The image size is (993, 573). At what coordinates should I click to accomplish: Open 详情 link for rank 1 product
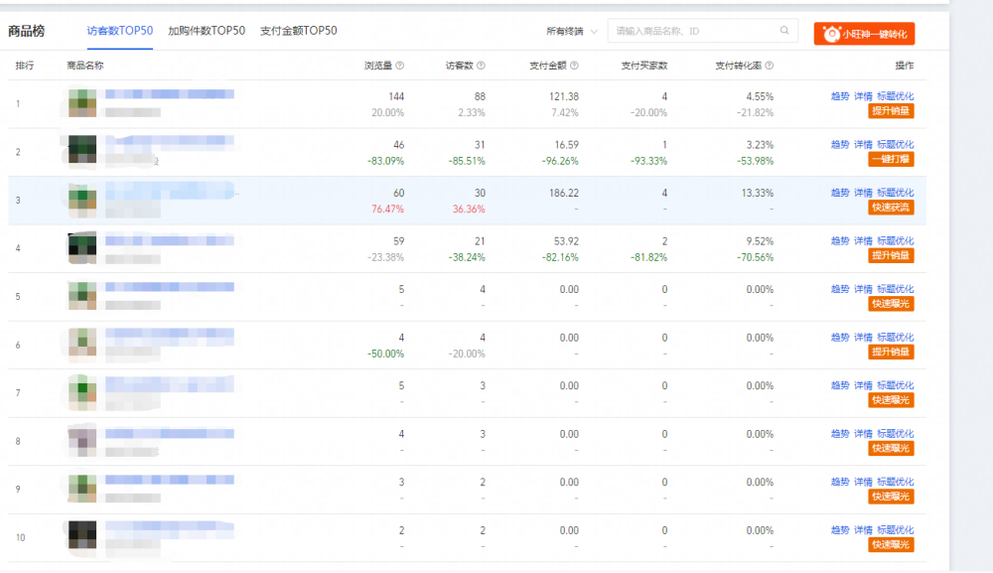click(863, 96)
